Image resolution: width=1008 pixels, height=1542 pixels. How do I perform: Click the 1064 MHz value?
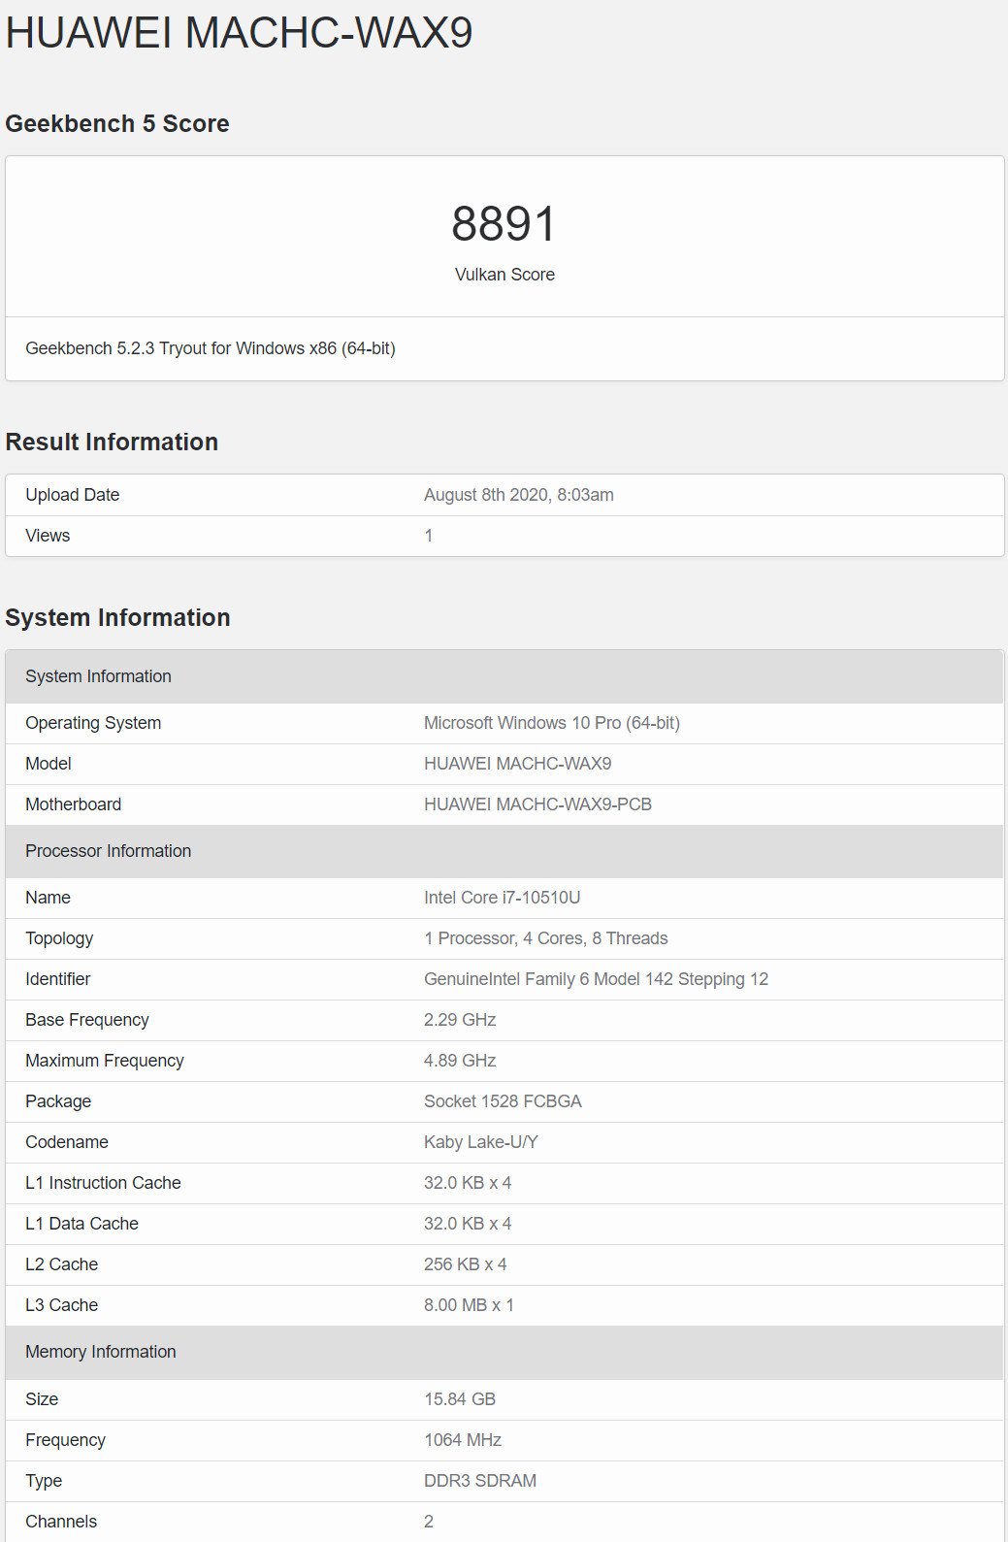(x=463, y=1440)
